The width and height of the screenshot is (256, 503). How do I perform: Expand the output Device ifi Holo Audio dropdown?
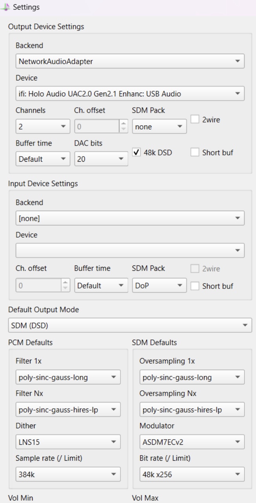(130, 94)
